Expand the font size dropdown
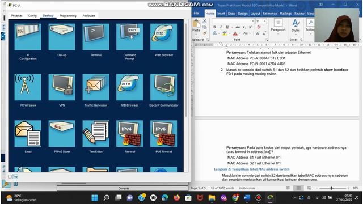This screenshot has width=363, height=204. click(265, 22)
